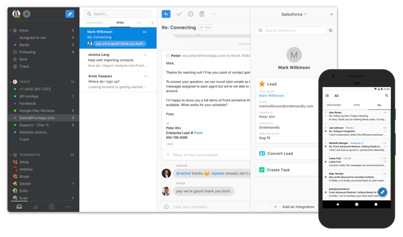403x237 pixels.
Task: Open the Mark Wilkinson lead name link
Action: pos(271,96)
